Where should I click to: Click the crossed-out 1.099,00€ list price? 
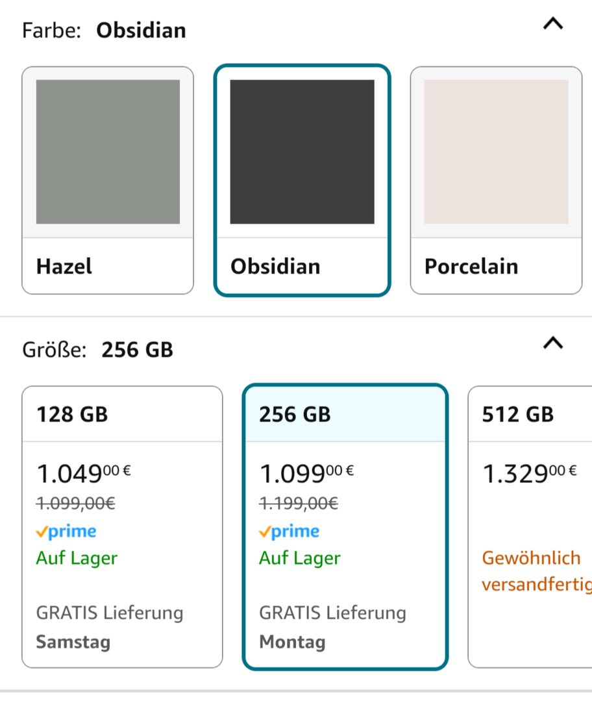point(75,502)
